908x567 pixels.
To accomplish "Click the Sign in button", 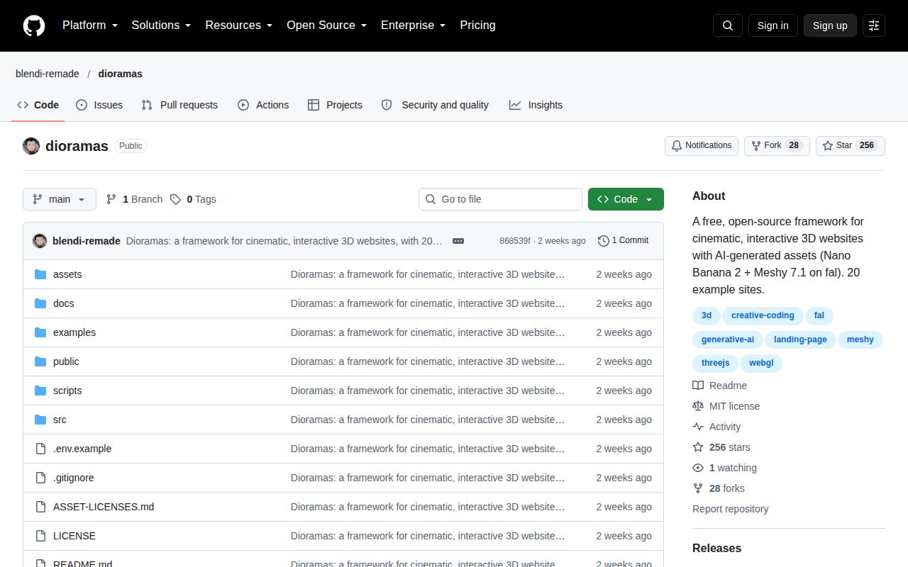I will tap(773, 26).
